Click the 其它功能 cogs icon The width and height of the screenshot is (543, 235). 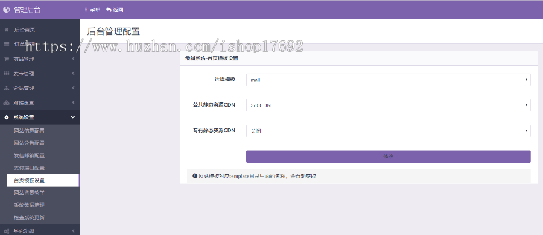[6, 231]
